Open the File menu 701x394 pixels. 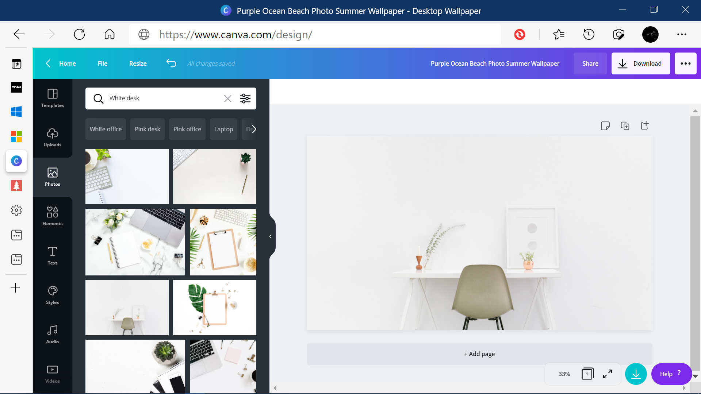pyautogui.click(x=102, y=63)
